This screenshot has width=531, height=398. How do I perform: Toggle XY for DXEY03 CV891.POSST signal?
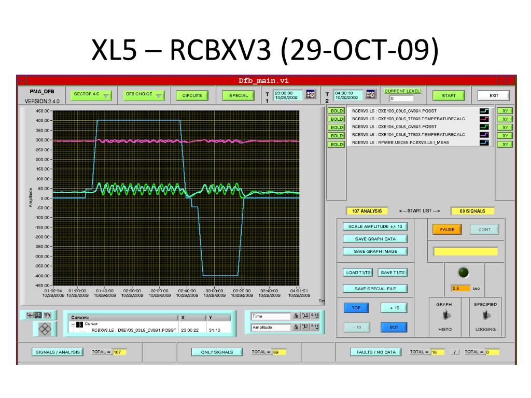505,111
